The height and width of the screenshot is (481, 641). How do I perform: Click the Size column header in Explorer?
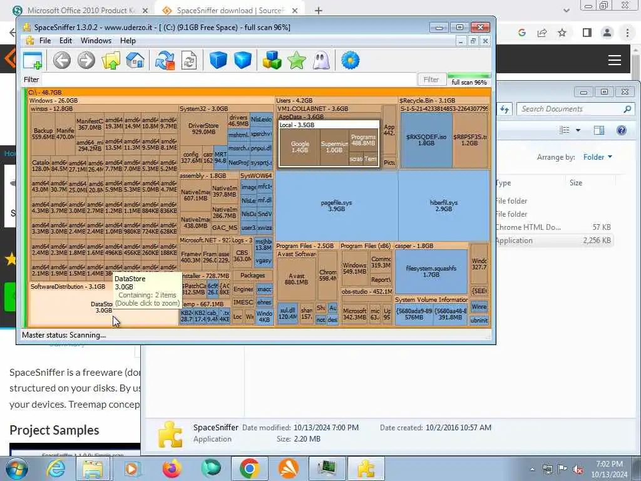click(576, 183)
